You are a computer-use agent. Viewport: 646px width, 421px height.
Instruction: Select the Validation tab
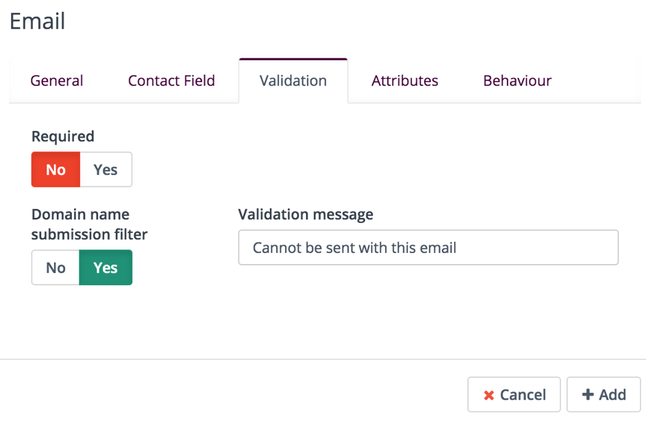click(293, 81)
